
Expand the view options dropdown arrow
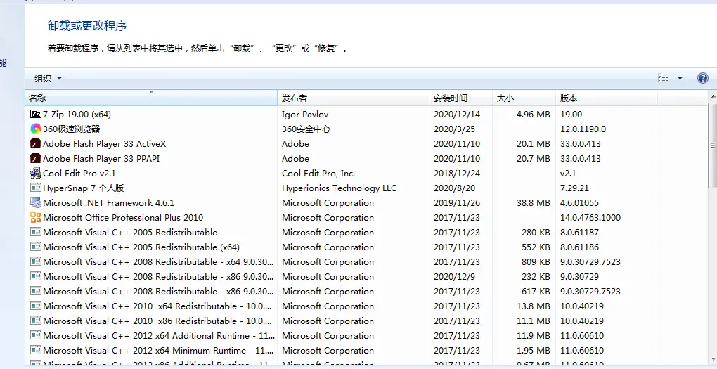coord(680,78)
